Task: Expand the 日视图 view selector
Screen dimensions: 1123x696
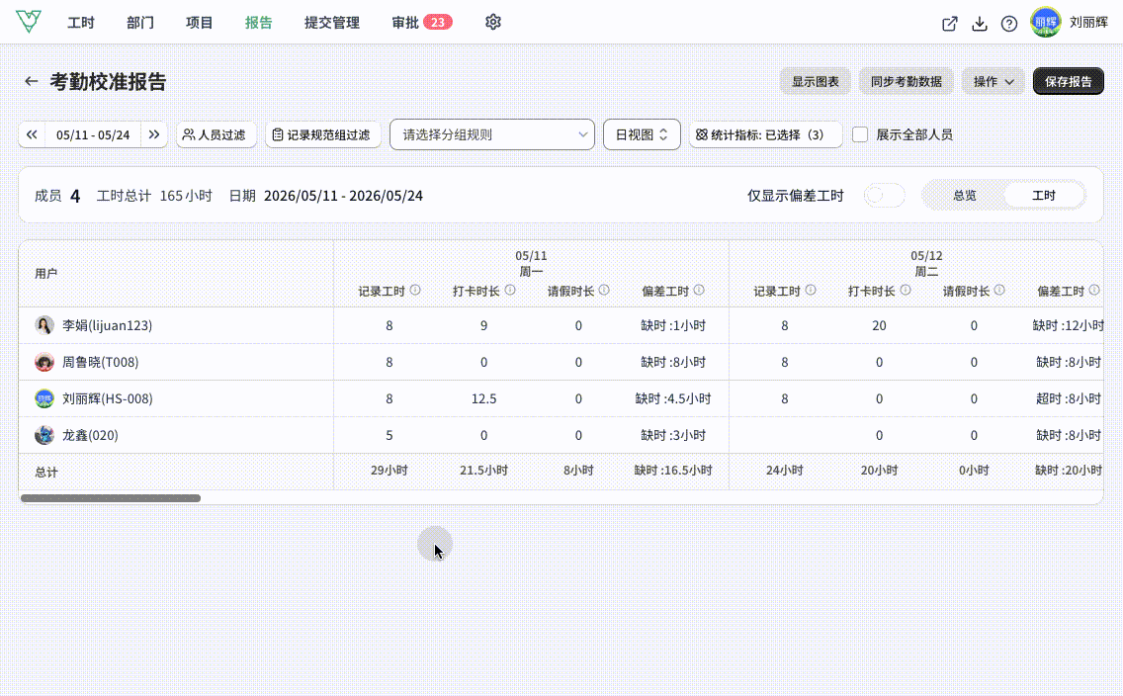Action: (642, 134)
